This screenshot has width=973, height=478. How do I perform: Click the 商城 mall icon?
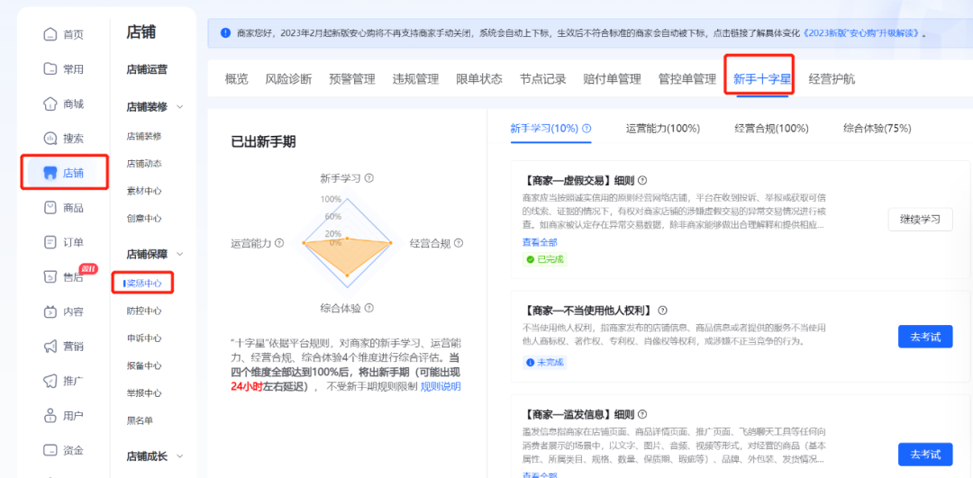tap(50, 104)
